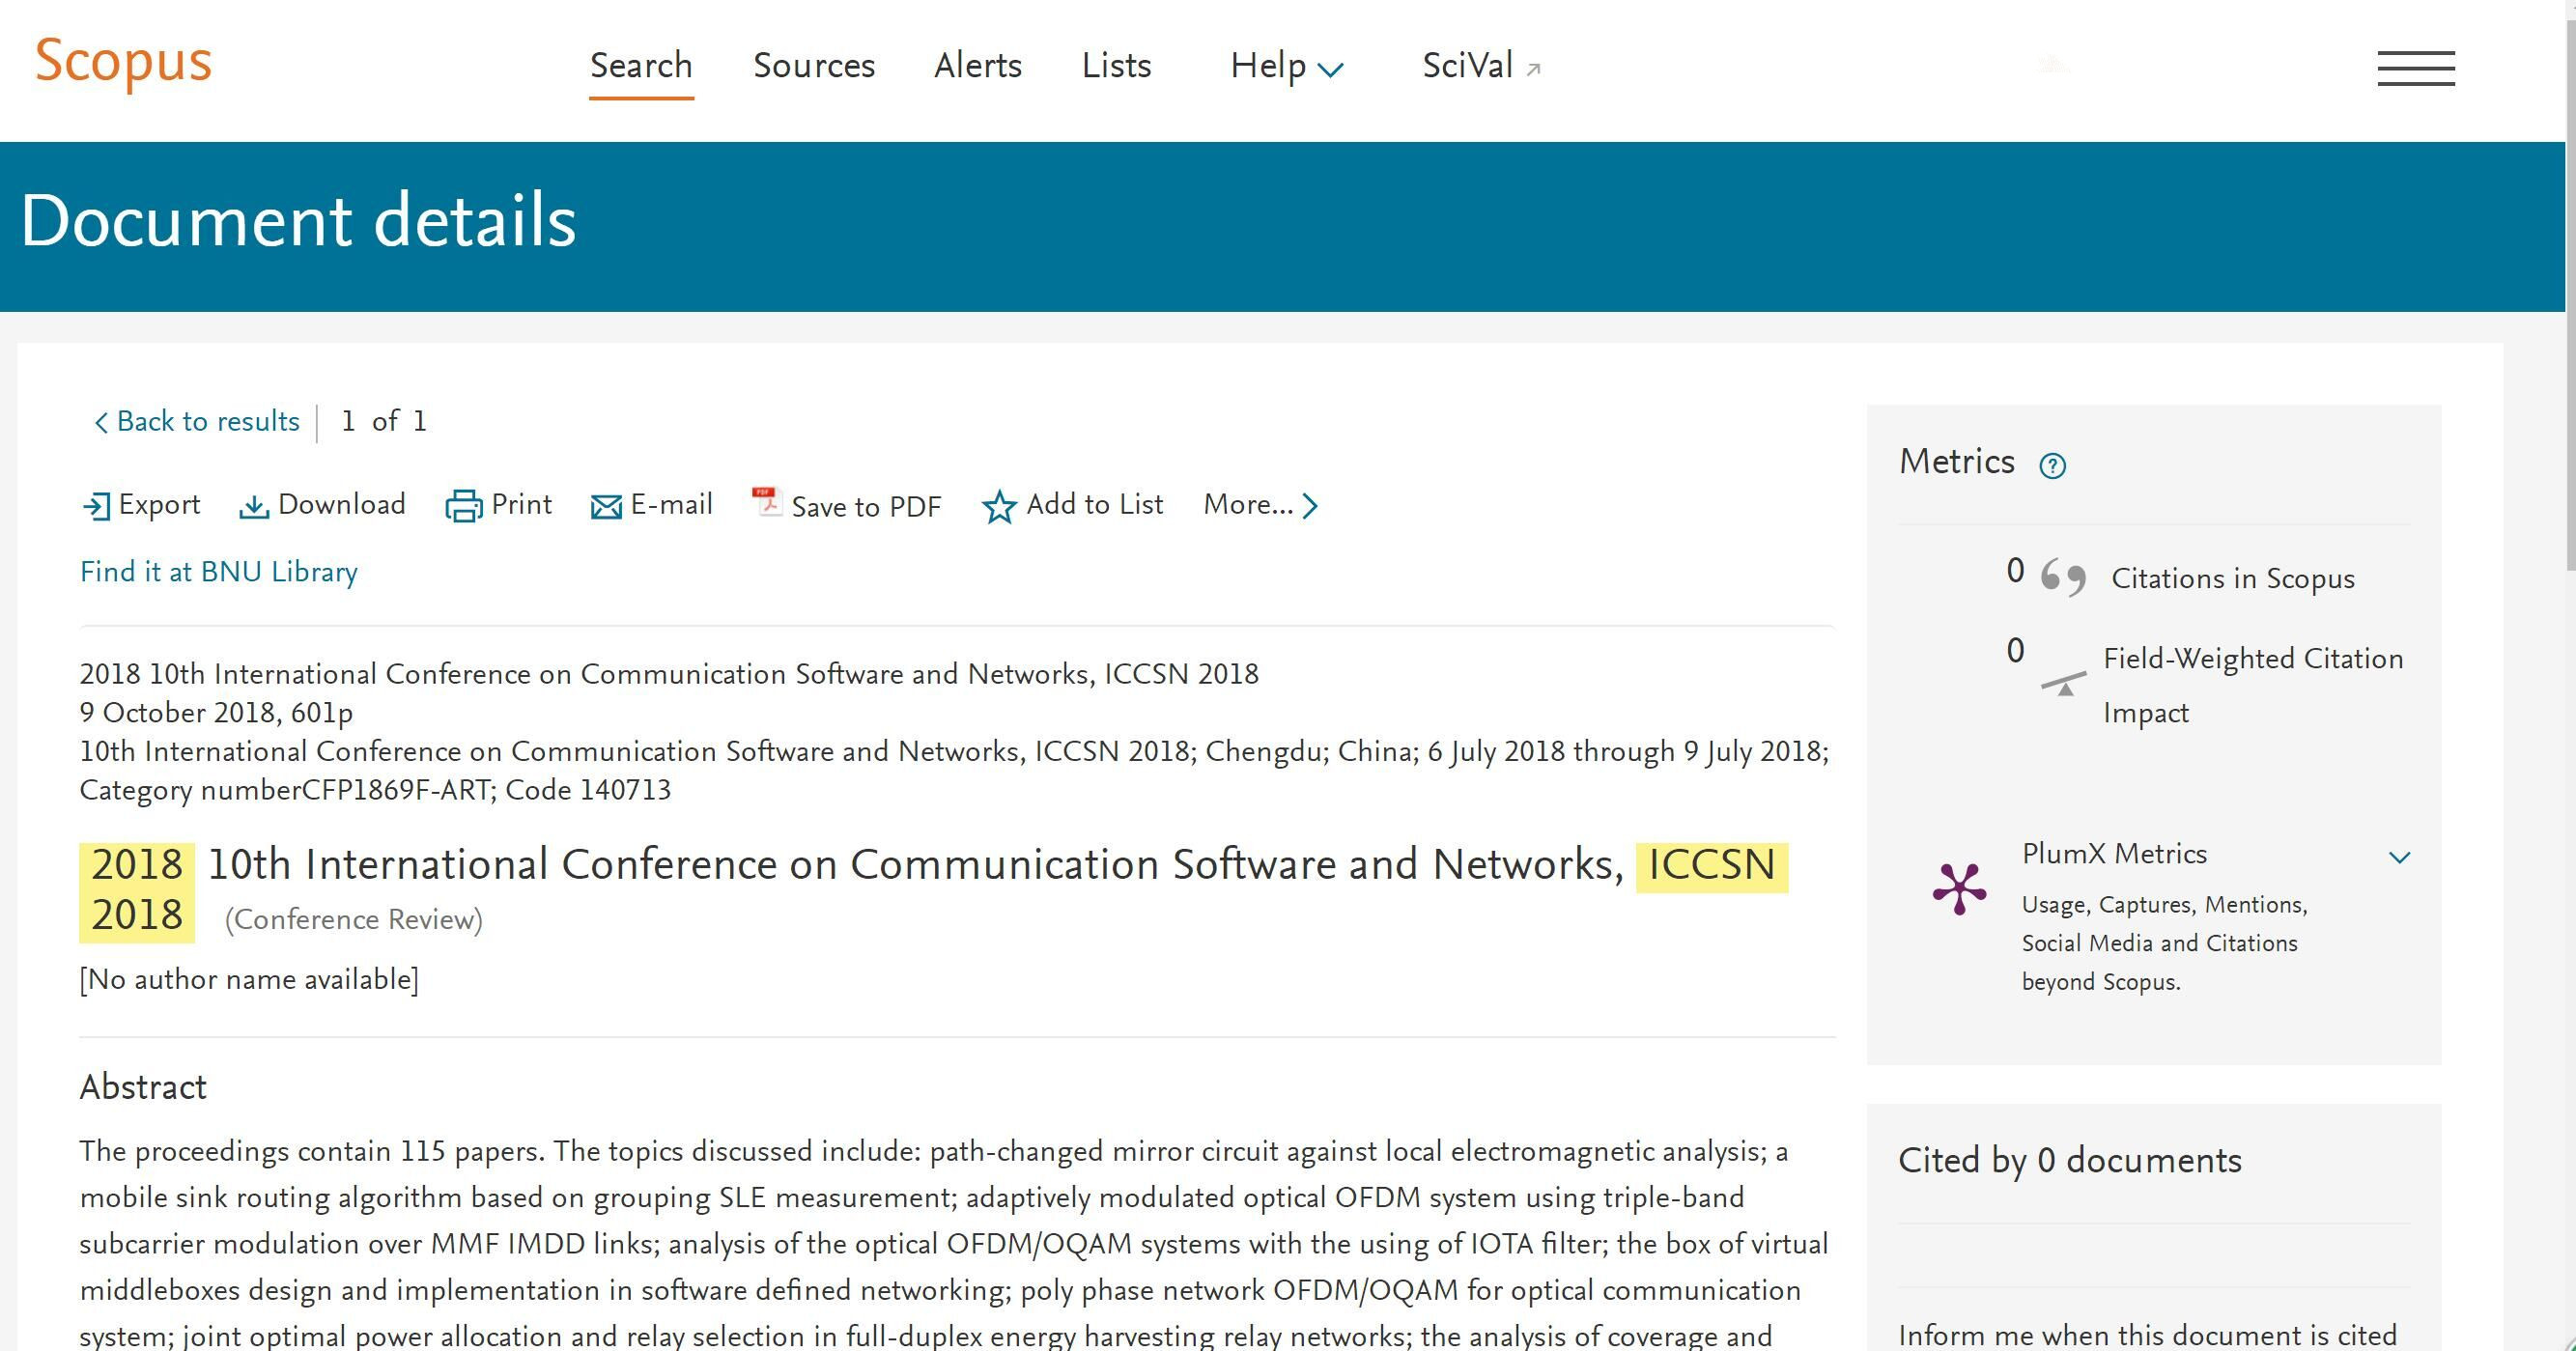Viewport: 2576px width, 1351px height.
Task: Click the highlighted 'ICCSN' in the title
Action: pos(1711,865)
